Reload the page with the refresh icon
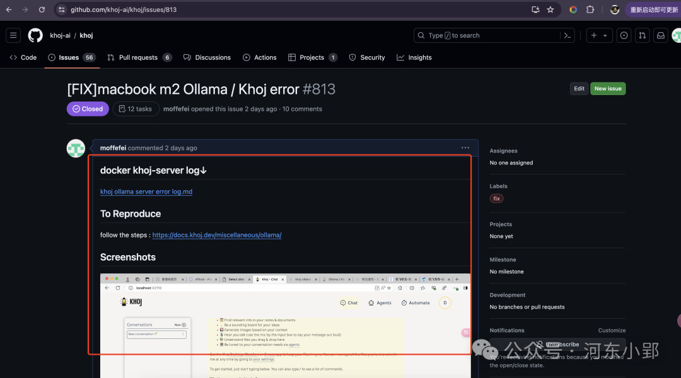This screenshot has width=681, height=378. 42,9
